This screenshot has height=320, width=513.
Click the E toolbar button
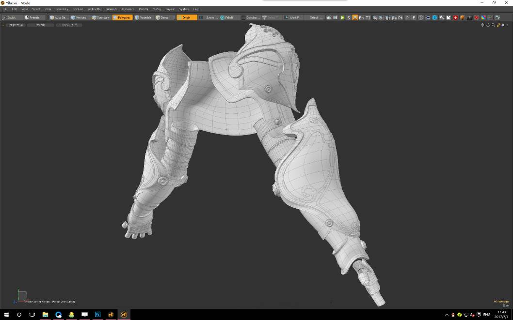[414, 17]
